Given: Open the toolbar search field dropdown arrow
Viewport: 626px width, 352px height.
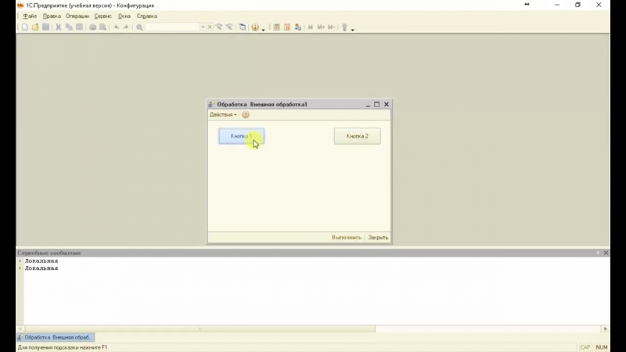Looking at the screenshot, I should tap(203, 27).
